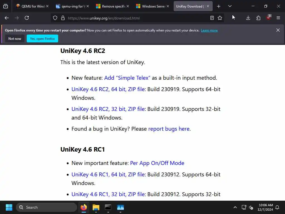The height and width of the screenshot is (214, 285).
Task: Open Firefox application hamburger menu
Action: coord(278,18)
